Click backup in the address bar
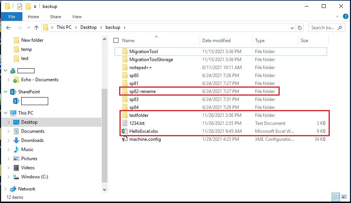The height and width of the screenshot is (203, 351). (113, 27)
